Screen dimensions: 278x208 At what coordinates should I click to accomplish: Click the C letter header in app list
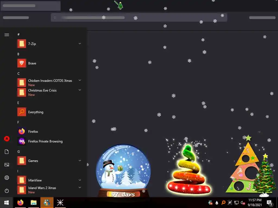pos(18,74)
